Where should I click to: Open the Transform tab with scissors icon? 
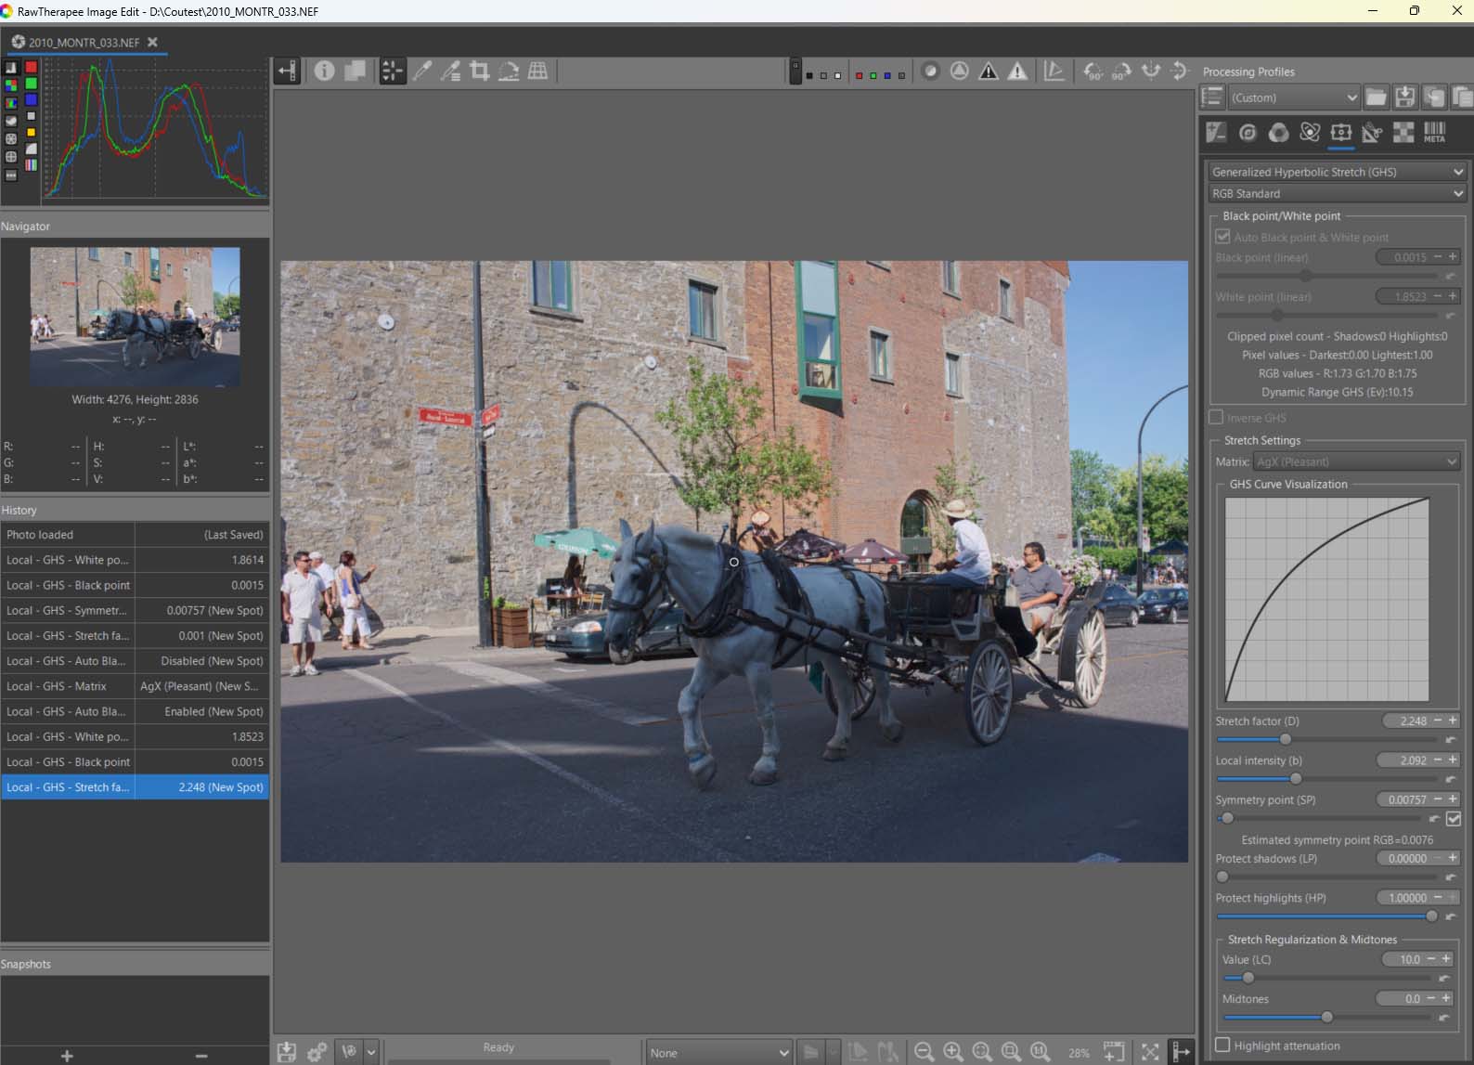(x=1372, y=133)
